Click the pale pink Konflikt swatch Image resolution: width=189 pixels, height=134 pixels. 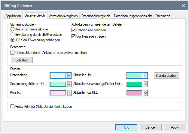58,93
